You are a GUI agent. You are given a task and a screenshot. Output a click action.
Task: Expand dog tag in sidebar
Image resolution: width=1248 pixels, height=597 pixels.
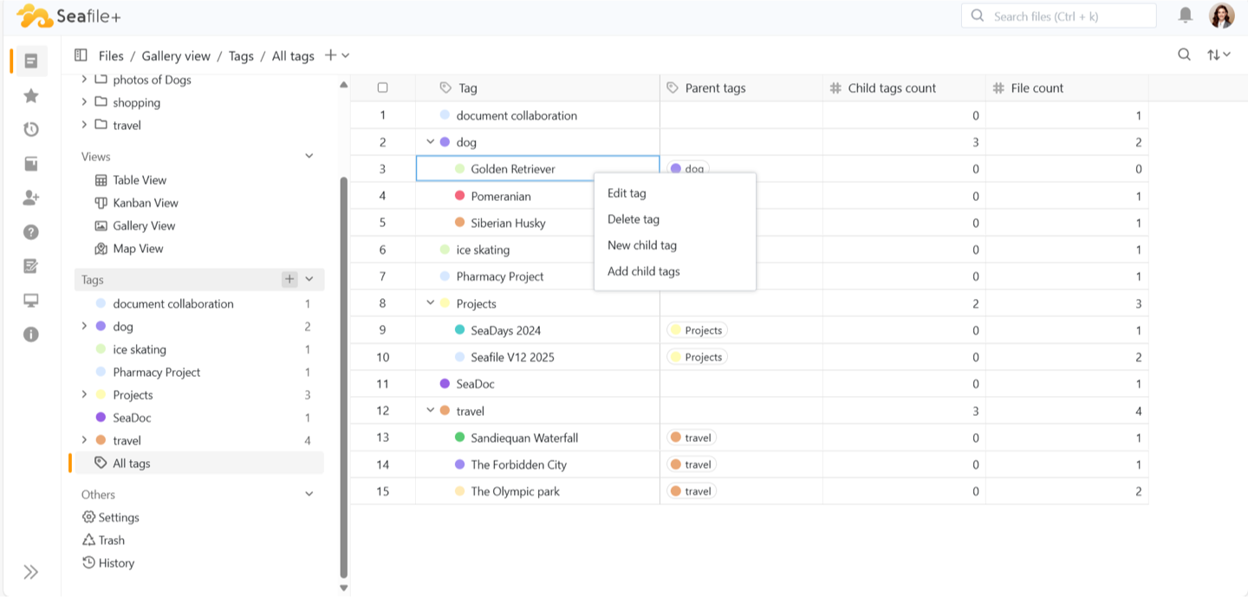click(x=84, y=326)
